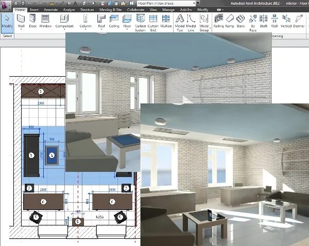The width and height of the screenshot is (309, 246).
Task: Click the 800 dimension above tag 1
Action: coord(31,127)
